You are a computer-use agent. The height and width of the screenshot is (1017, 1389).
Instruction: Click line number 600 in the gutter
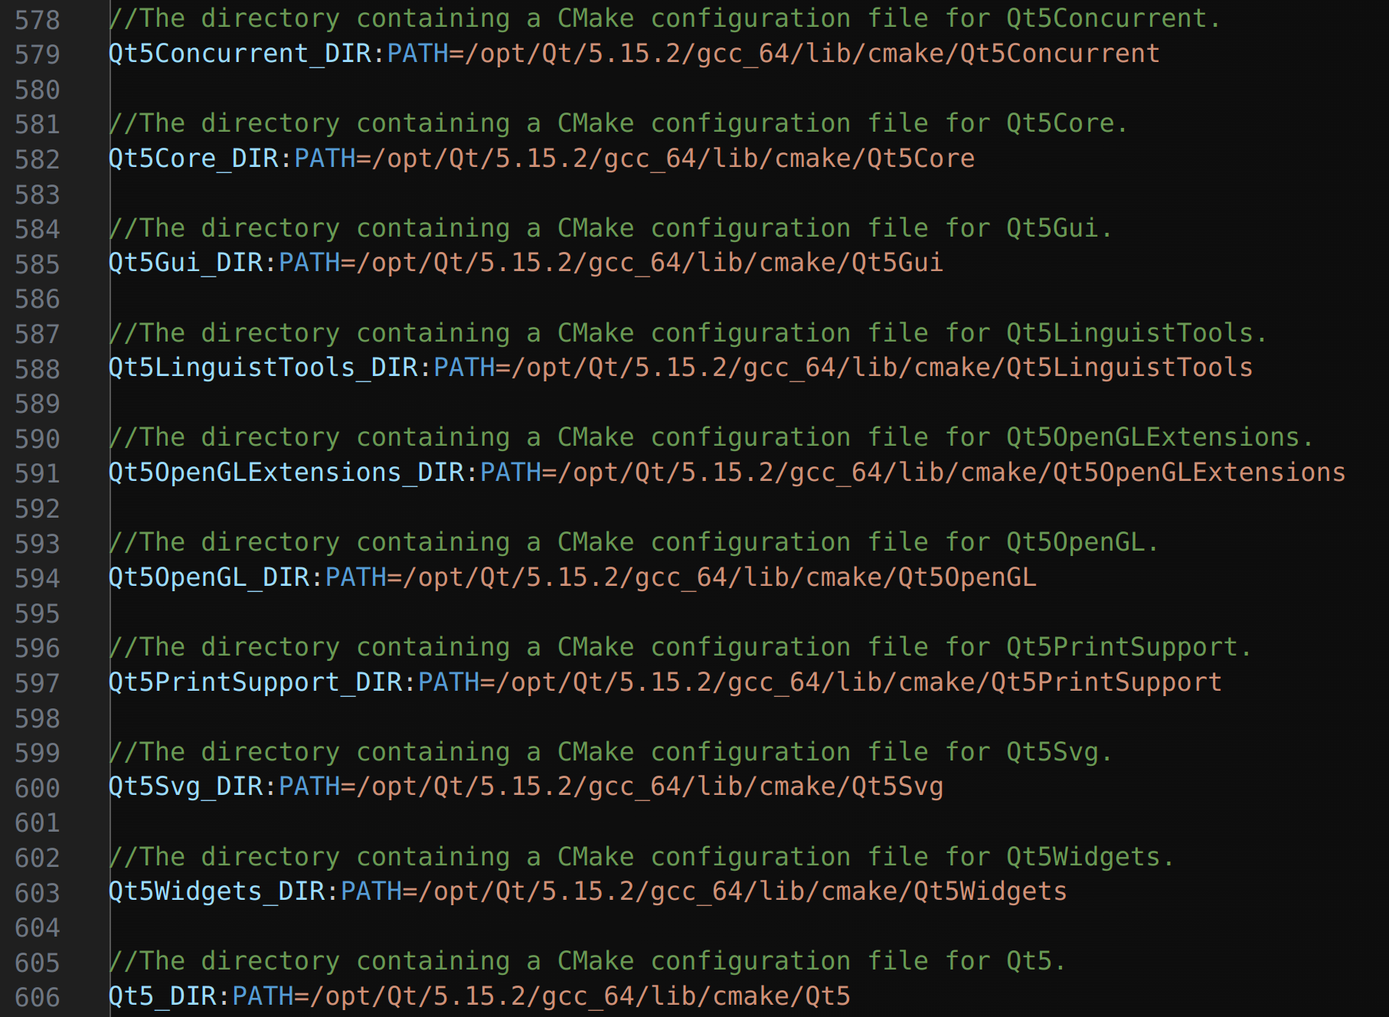(37, 788)
